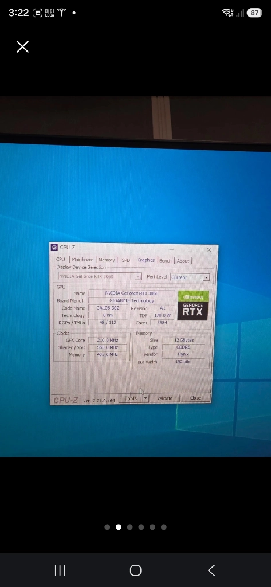Open Android recent apps button
Image resolution: width=271 pixels, height=587 pixels.
pos(60,570)
